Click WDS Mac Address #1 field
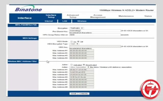163x101 pixels. pyautogui.click(x=81, y=50)
